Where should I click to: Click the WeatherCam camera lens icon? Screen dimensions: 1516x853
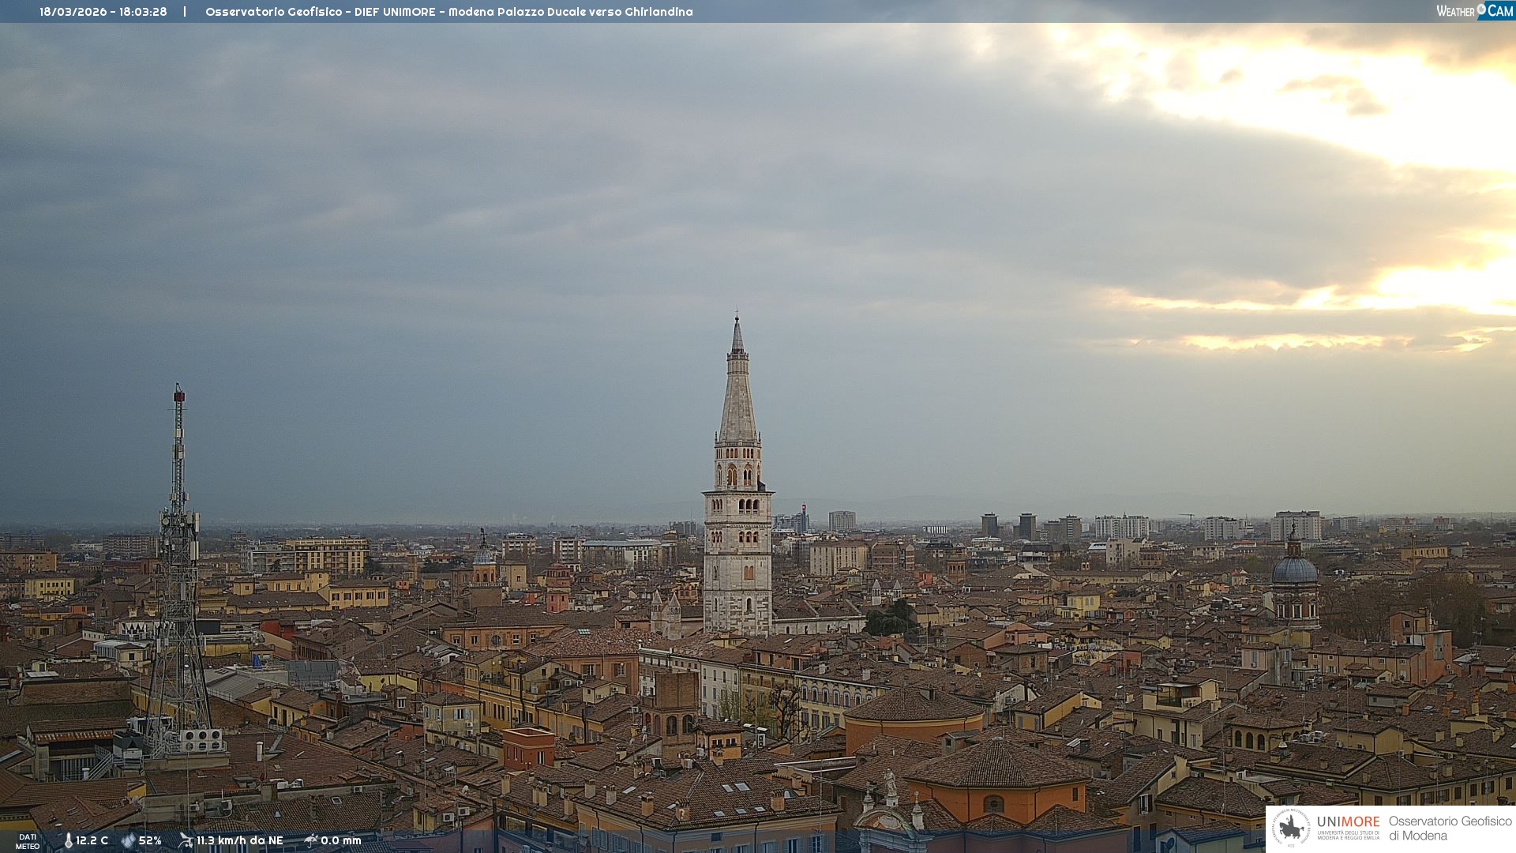click(1481, 9)
